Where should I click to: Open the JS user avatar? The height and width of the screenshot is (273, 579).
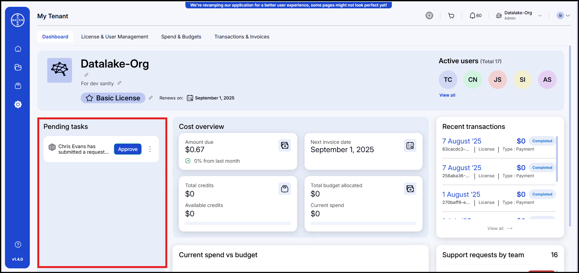[498, 80]
